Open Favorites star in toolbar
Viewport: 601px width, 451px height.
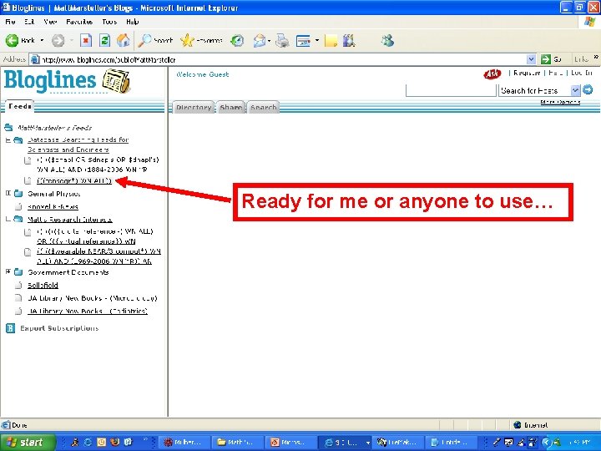click(x=201, y=40)
